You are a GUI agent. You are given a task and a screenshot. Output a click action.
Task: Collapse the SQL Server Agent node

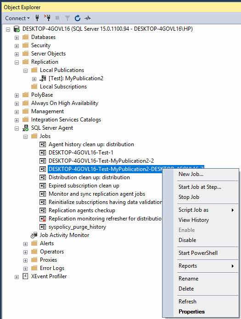click(17, 129)
